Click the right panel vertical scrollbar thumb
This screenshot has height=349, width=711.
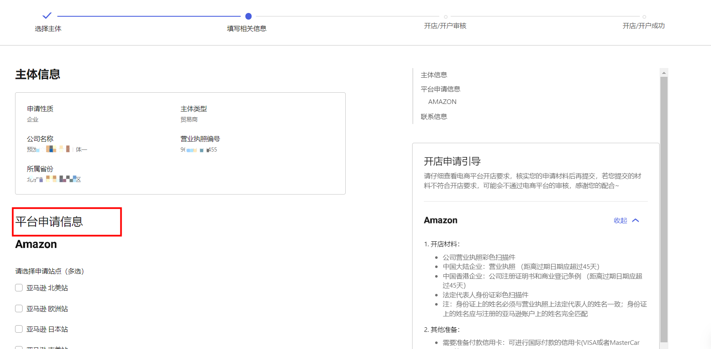[x=664, y=209]
